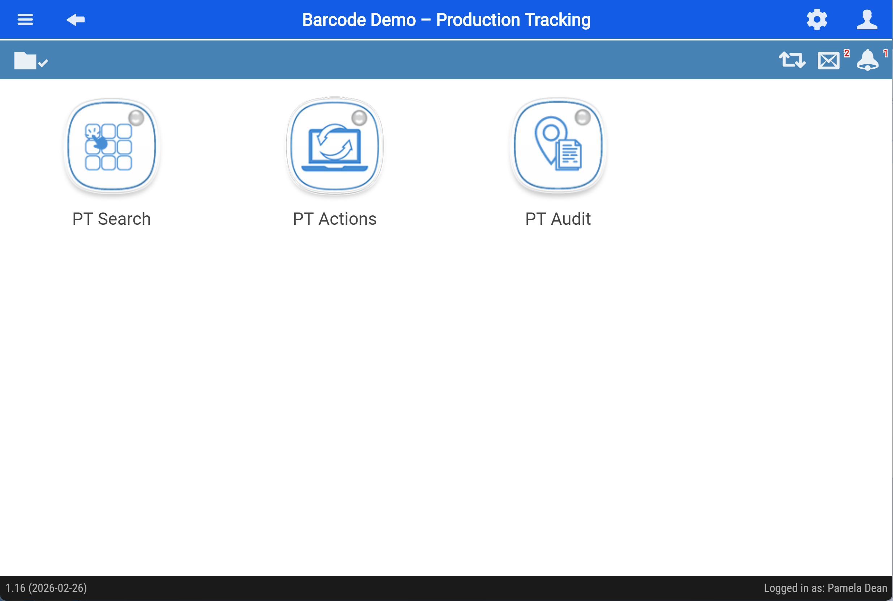Click the gray status dot on PT Search
Image resolution: width=893 pixels, height=601 pixels.
point(136,118)
